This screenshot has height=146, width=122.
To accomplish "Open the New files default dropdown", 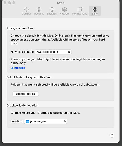I will coord(53,52).
